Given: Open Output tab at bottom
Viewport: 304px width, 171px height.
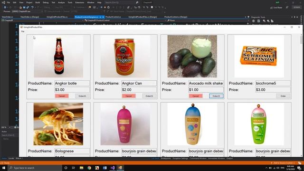Looking at the screenshot, I should click(229, 158).
